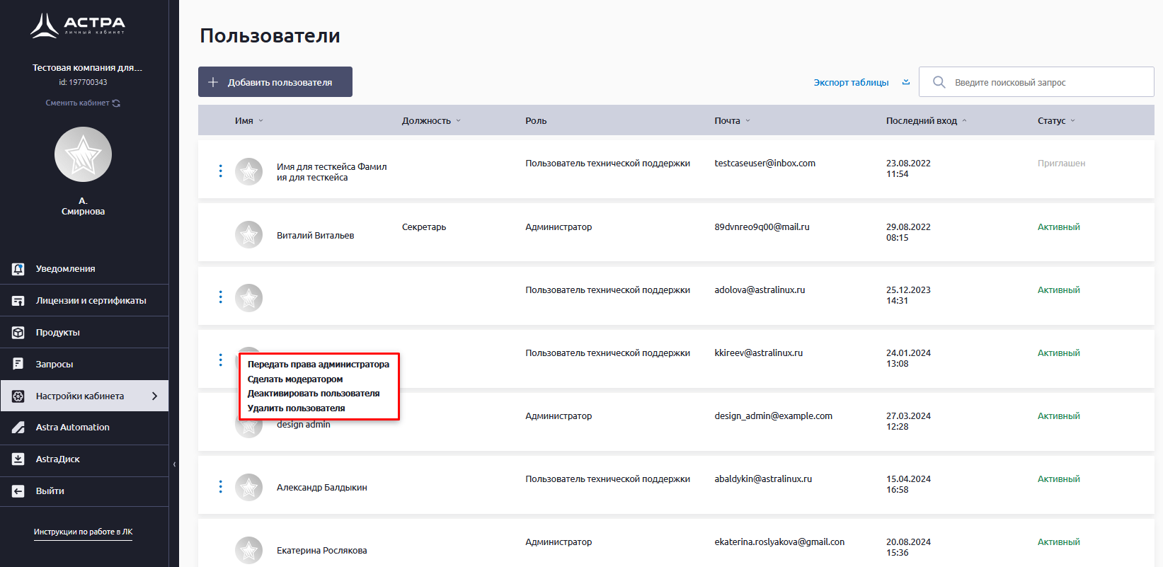Choose Удалить пользователя in context menu
The height and width of the screenshot is (567, 1163).
(x=296, y=408)
